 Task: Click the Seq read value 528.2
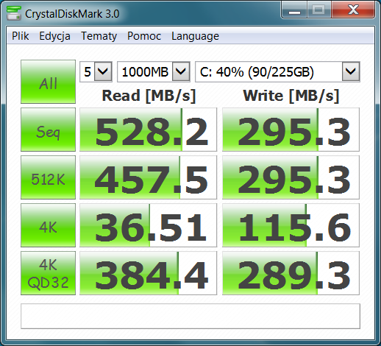(148, 130)
